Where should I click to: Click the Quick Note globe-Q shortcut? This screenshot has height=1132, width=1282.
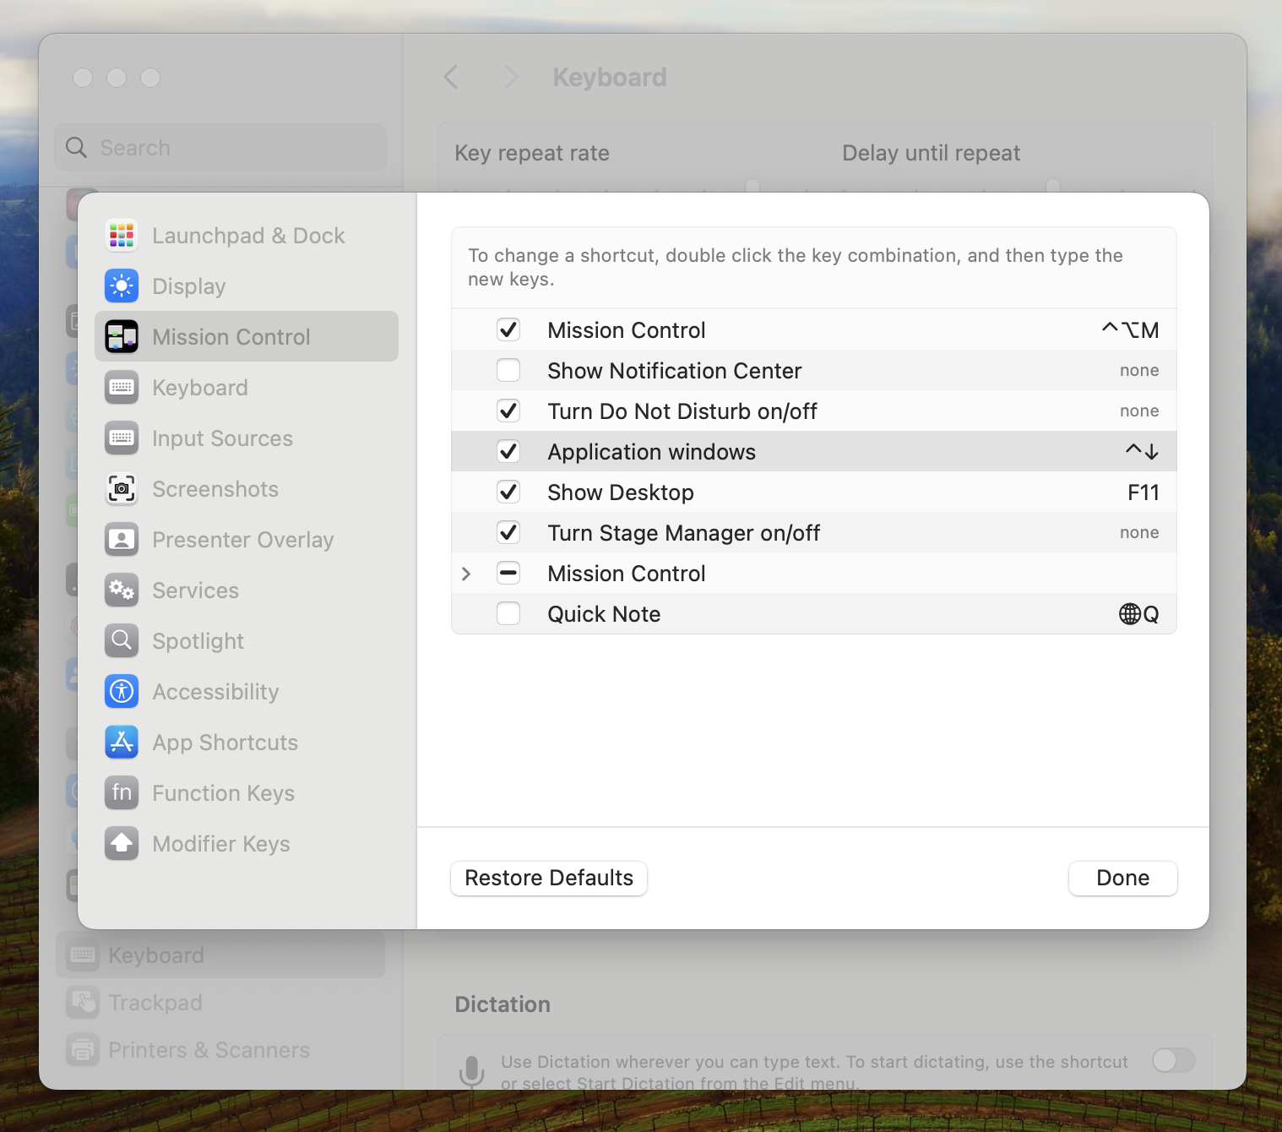point(1139,614)
